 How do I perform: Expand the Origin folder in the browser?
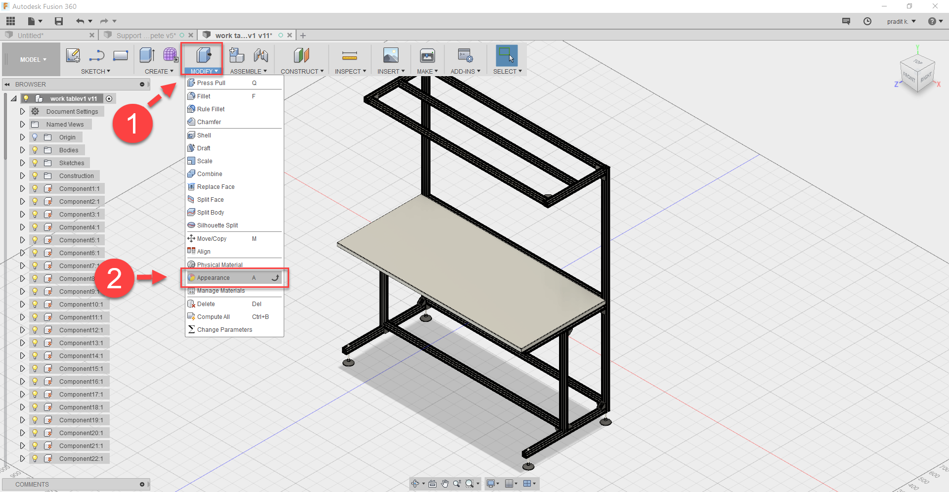pos(22,136)
